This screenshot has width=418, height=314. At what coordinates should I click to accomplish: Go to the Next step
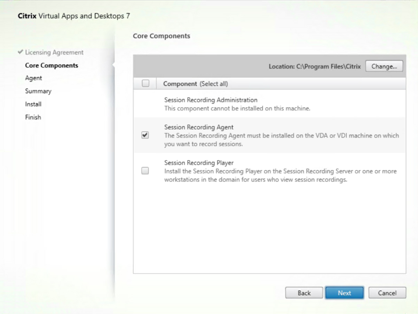pos(344,293)
